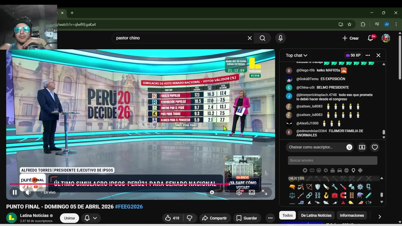The image size is (402, 226).
Task: Click the YouTube search magnifier button
Action: [x=263, y=38]
